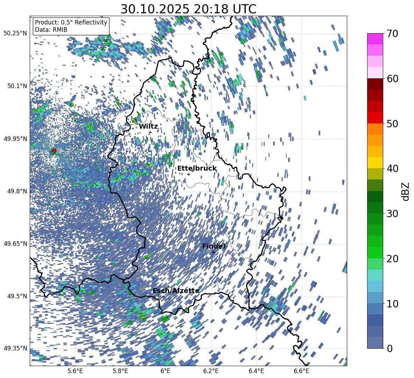Click the bright red colorbar segment just above 50
The image size is (414, 378).
pos(375,117)
